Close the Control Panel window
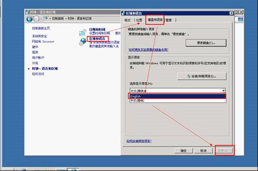This screenshot has height=171, width=258. tap(241, 12)
